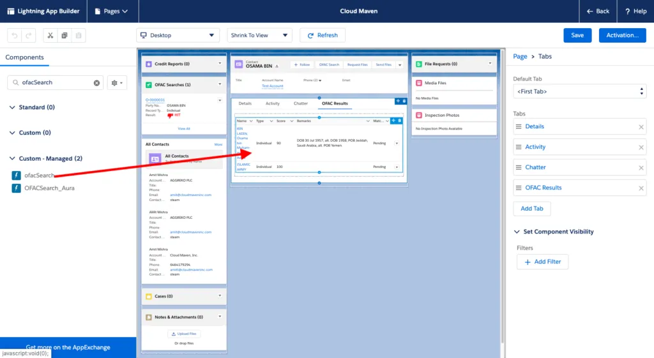Image resolution: width=654 pixels, height=358 pixels.
Task: Collapse the Custom (0) section
Action: (12, 133)
